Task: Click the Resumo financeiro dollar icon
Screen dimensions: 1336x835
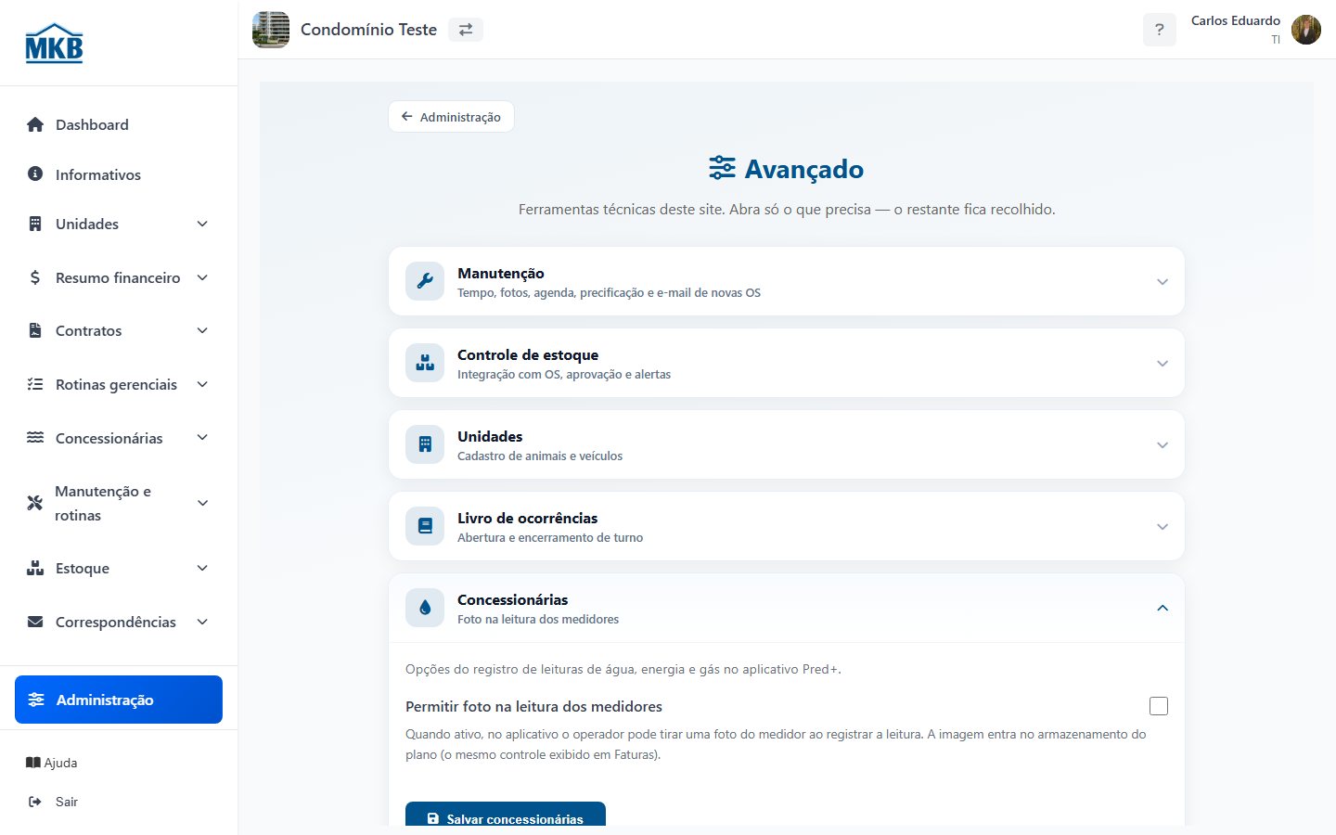Action: point(35,277)
